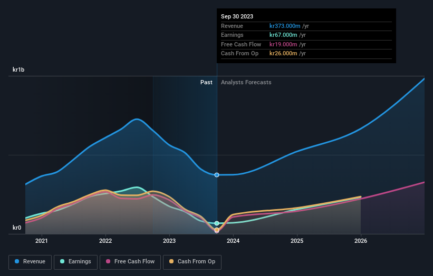This screenshot has width=433, height=276.
Task: Toggle the Earnings legend button
Action: (75, 262)
